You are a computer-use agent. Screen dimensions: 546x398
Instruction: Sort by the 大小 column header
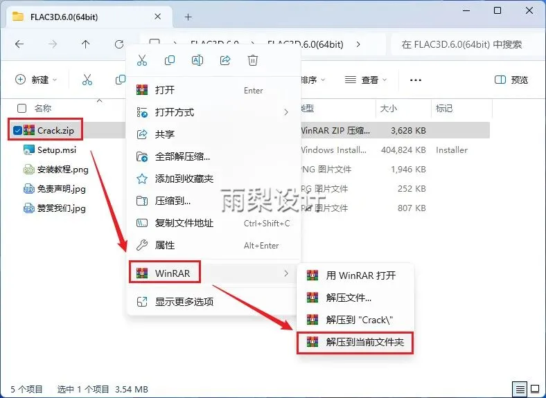pyautogui.click(x=389, y=109)
